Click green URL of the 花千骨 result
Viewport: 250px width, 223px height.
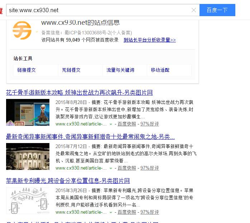[81, 124]
